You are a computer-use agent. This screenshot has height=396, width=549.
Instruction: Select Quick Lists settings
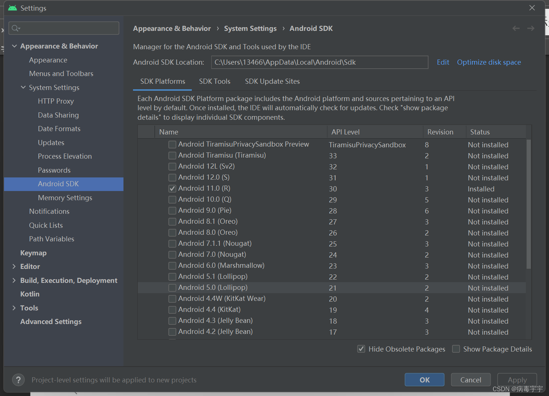(46, 225)
